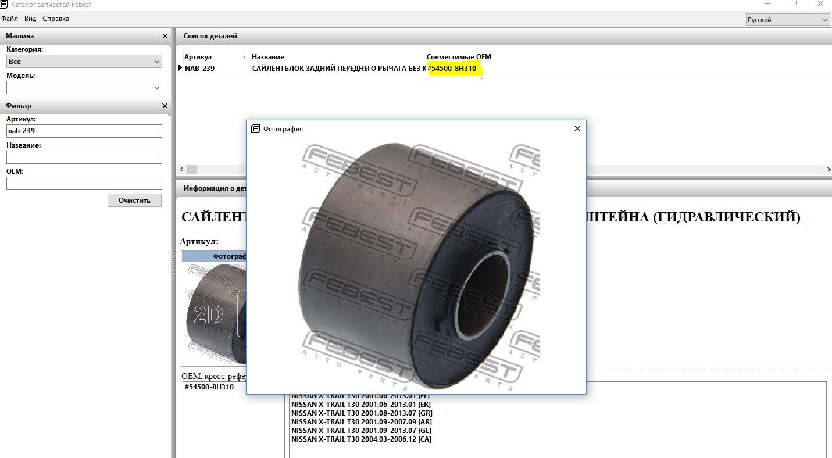
Task: Click the highlighted OEM #54500-8H310 cell
Action: [x=452, y=68]
